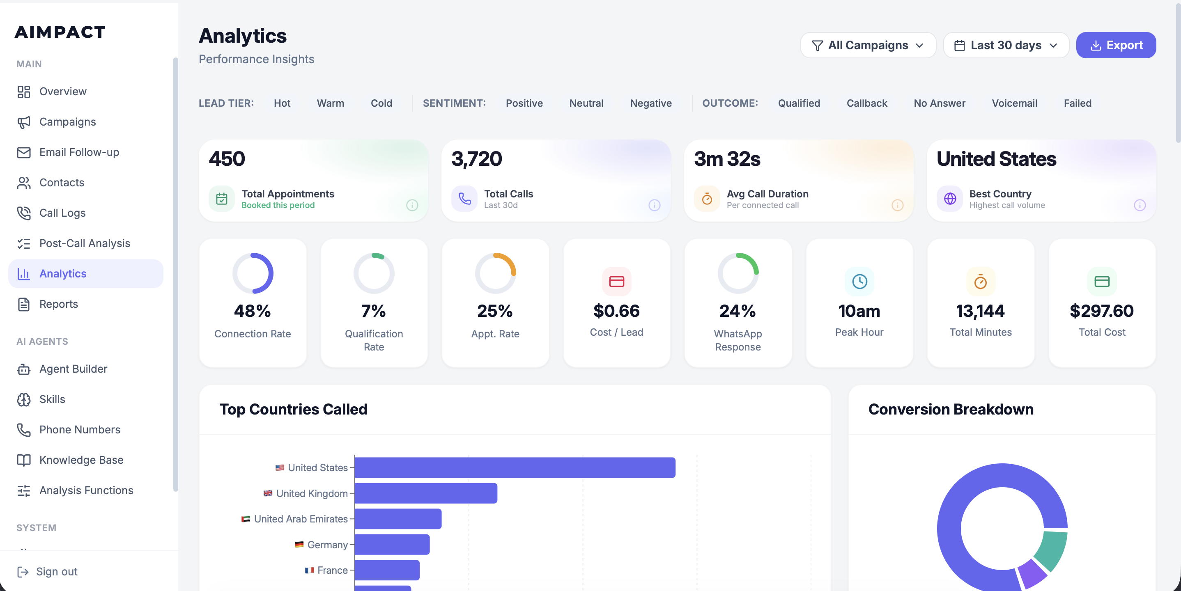The image size is (1181, 591).
Task: Toggle the Voicemail outcome filter
Action: (1015, 103)
